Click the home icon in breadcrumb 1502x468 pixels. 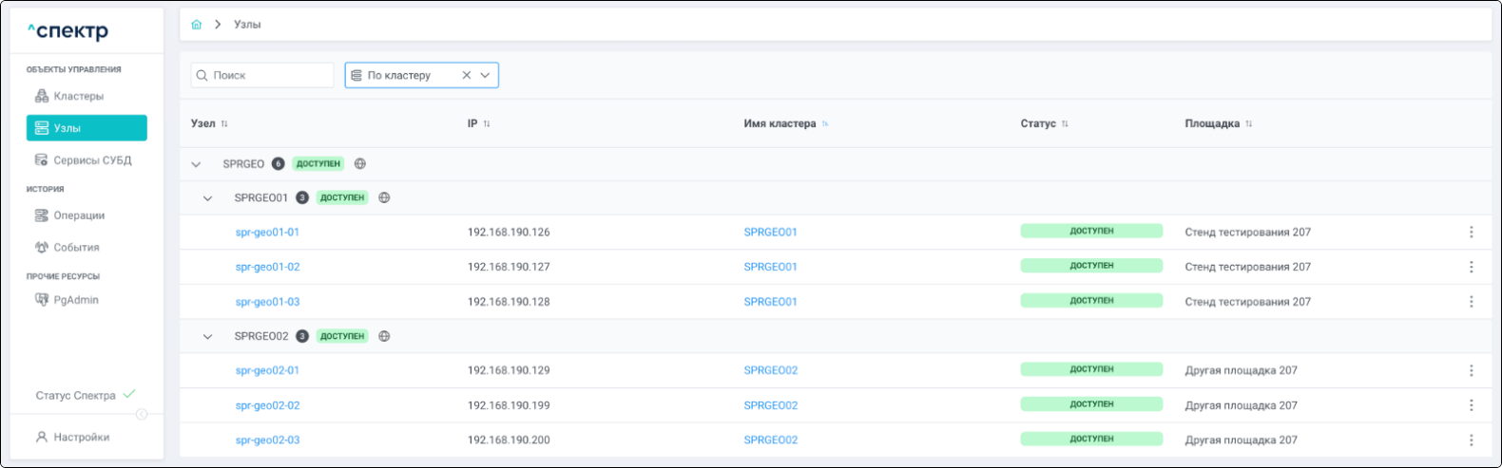point(197,25)
